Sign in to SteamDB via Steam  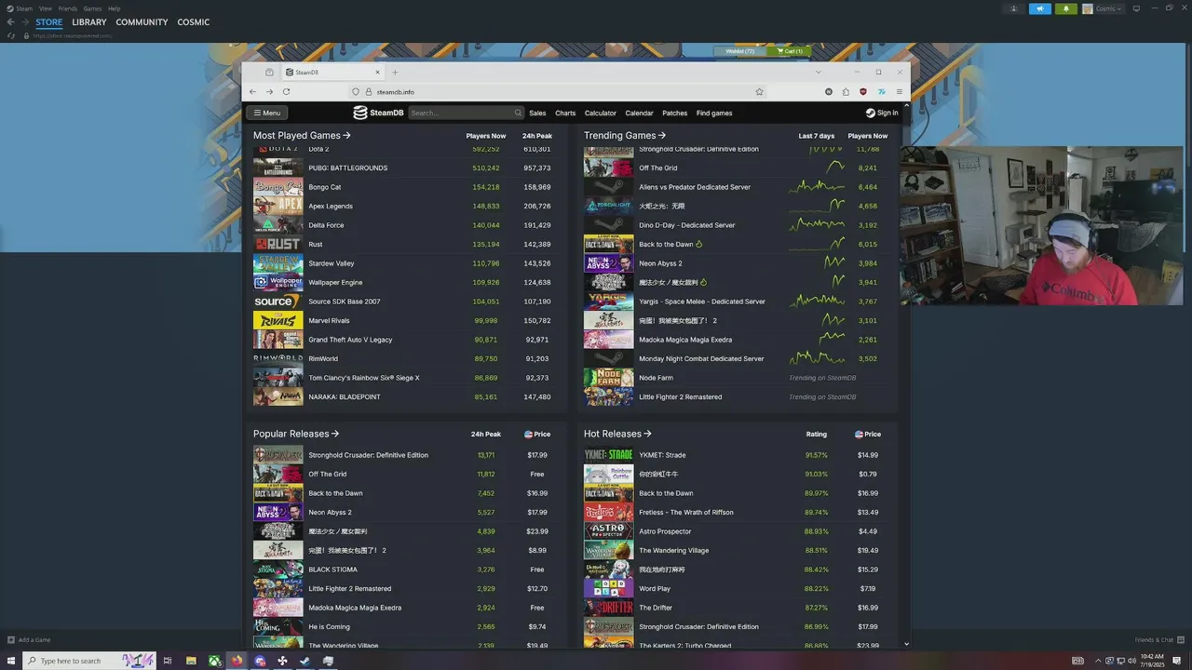(882, 113)
